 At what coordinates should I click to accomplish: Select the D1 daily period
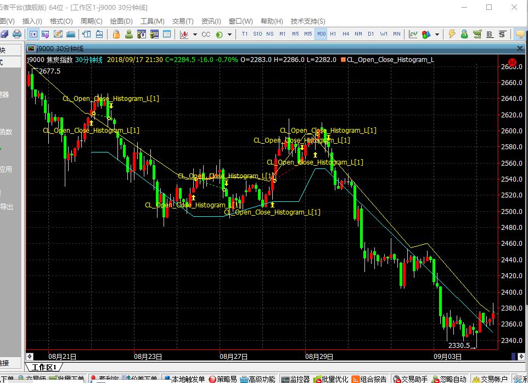click(370, 34)
